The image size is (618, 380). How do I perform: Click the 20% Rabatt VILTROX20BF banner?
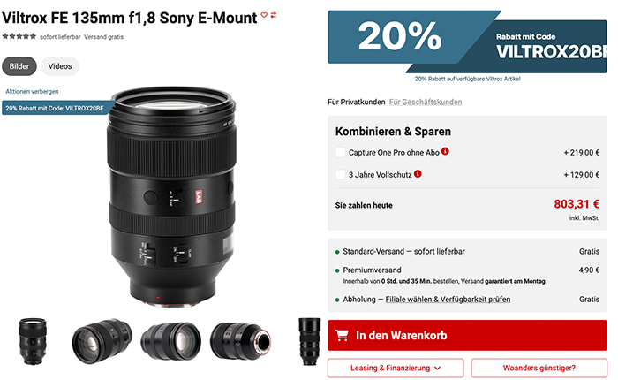pyautogui.click(x=467, y=42)
